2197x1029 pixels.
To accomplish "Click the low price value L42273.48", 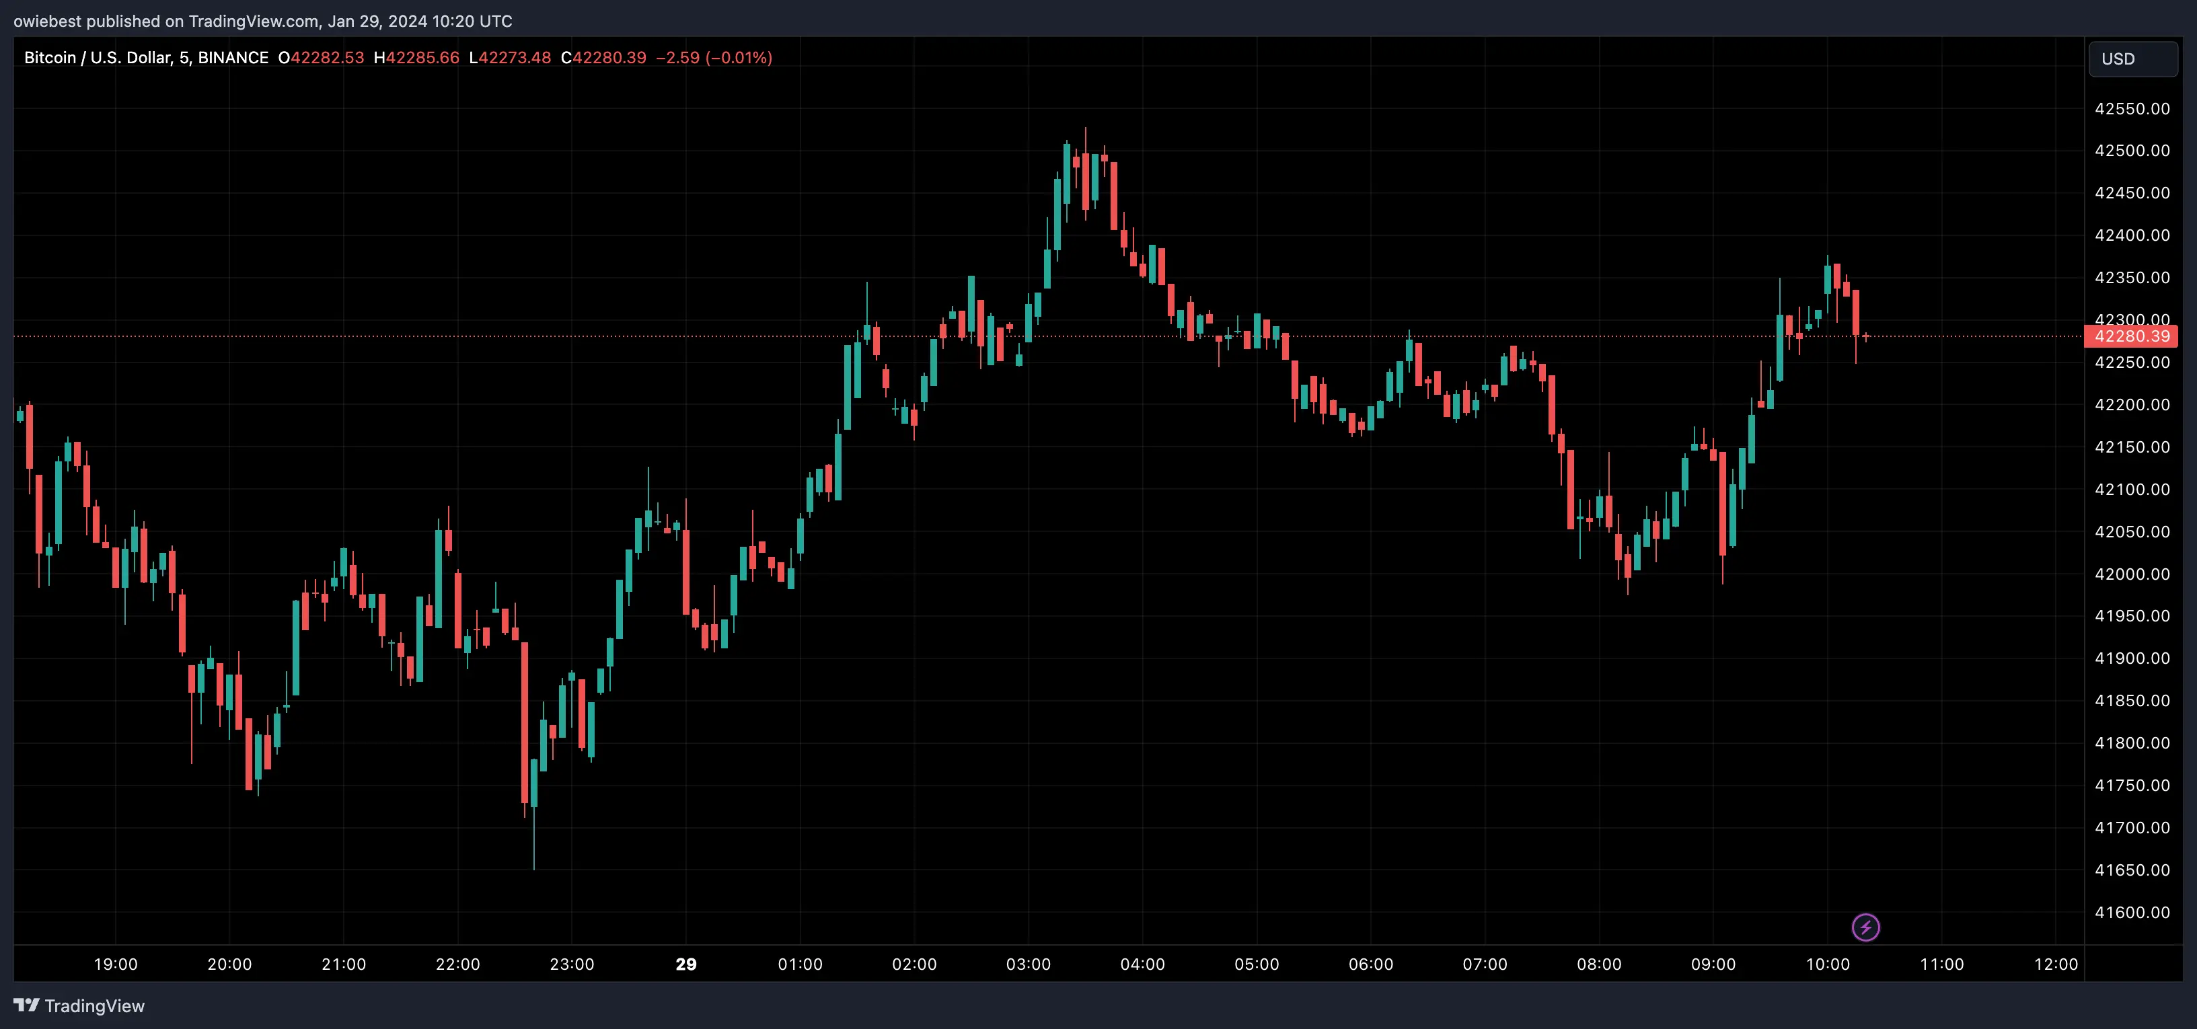I will coord(511,58).
